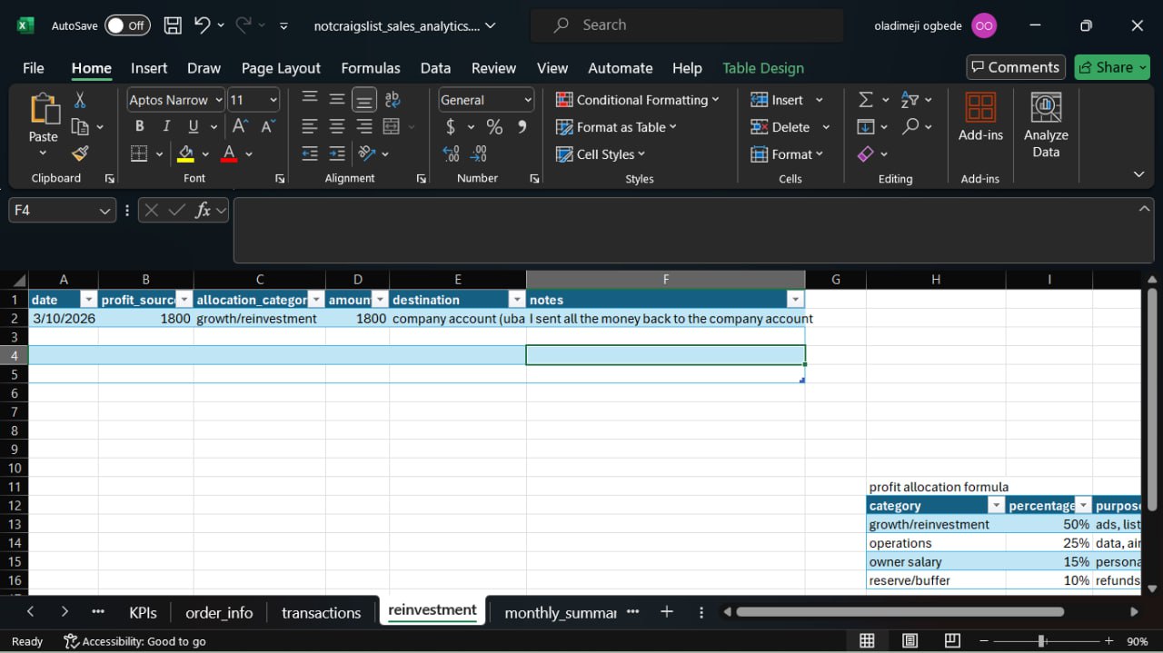Click the Share button
1163x653 pixels.
pos(1111,67)
